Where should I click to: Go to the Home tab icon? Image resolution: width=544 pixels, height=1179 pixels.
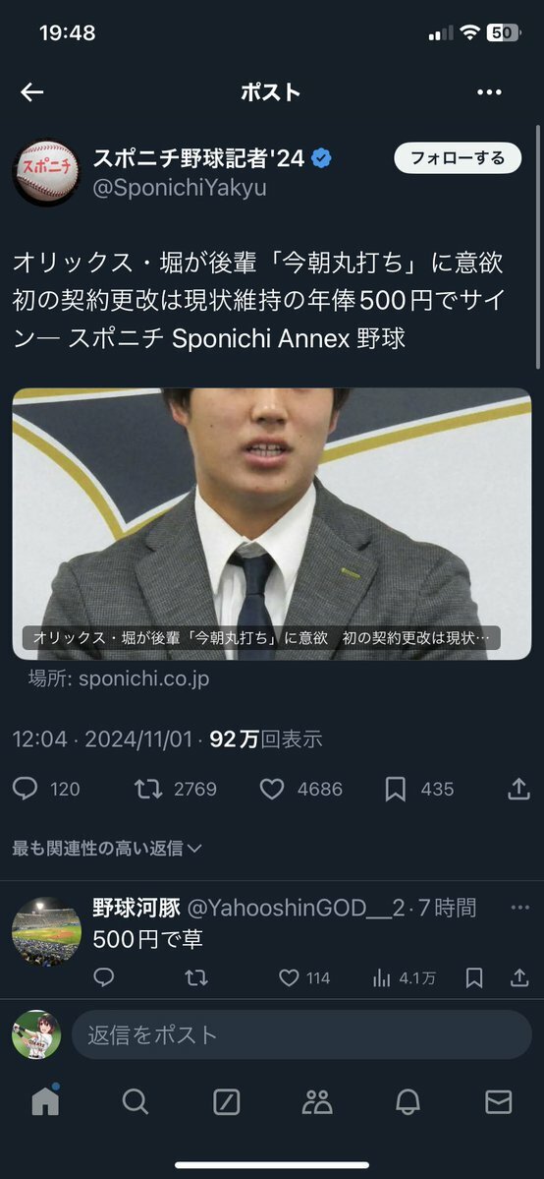(x=45, y=1100)
